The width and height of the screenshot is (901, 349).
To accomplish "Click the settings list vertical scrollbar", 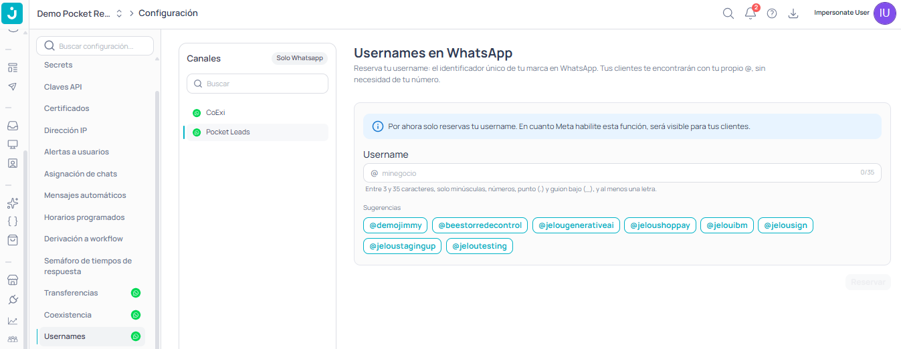I will 157,221.
